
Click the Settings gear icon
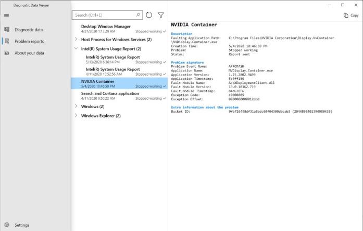click(x=7, y=225)
